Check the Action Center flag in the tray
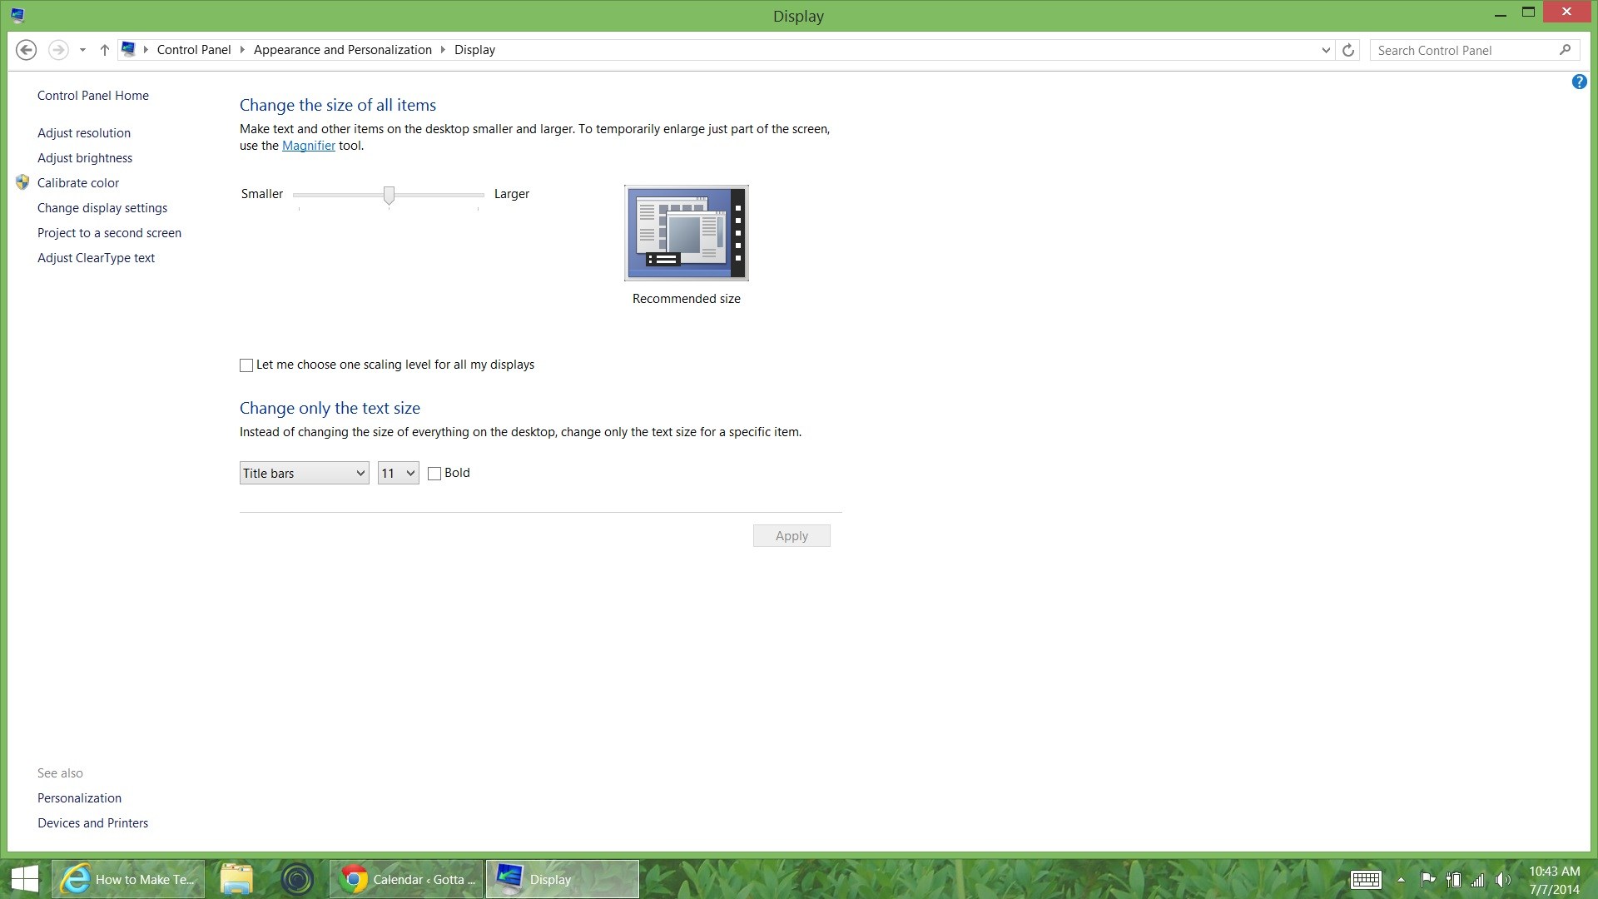The height and width of the screenshot is (899, 1598). tap(1429, 879)
